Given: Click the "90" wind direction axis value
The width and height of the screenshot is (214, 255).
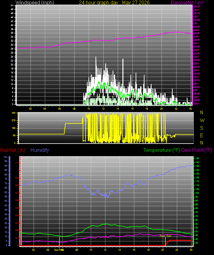Looking at the screenshot, I should click(x=14, y=135).
